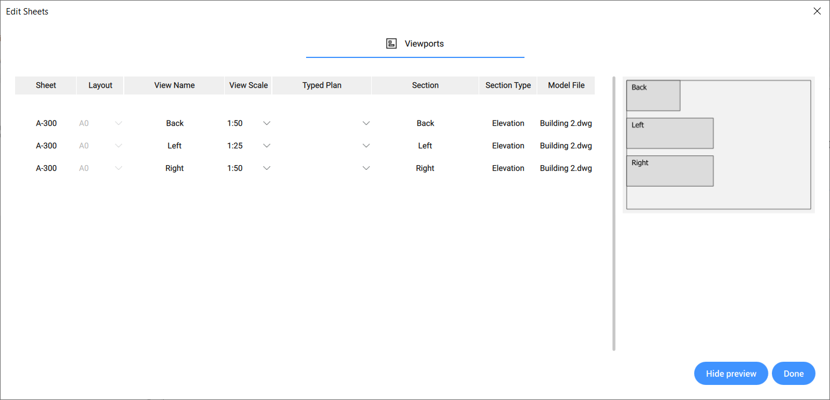Open View Scale dropdown for Left view
The width and height of the screenshot is (830, 400).
point(267,146)
